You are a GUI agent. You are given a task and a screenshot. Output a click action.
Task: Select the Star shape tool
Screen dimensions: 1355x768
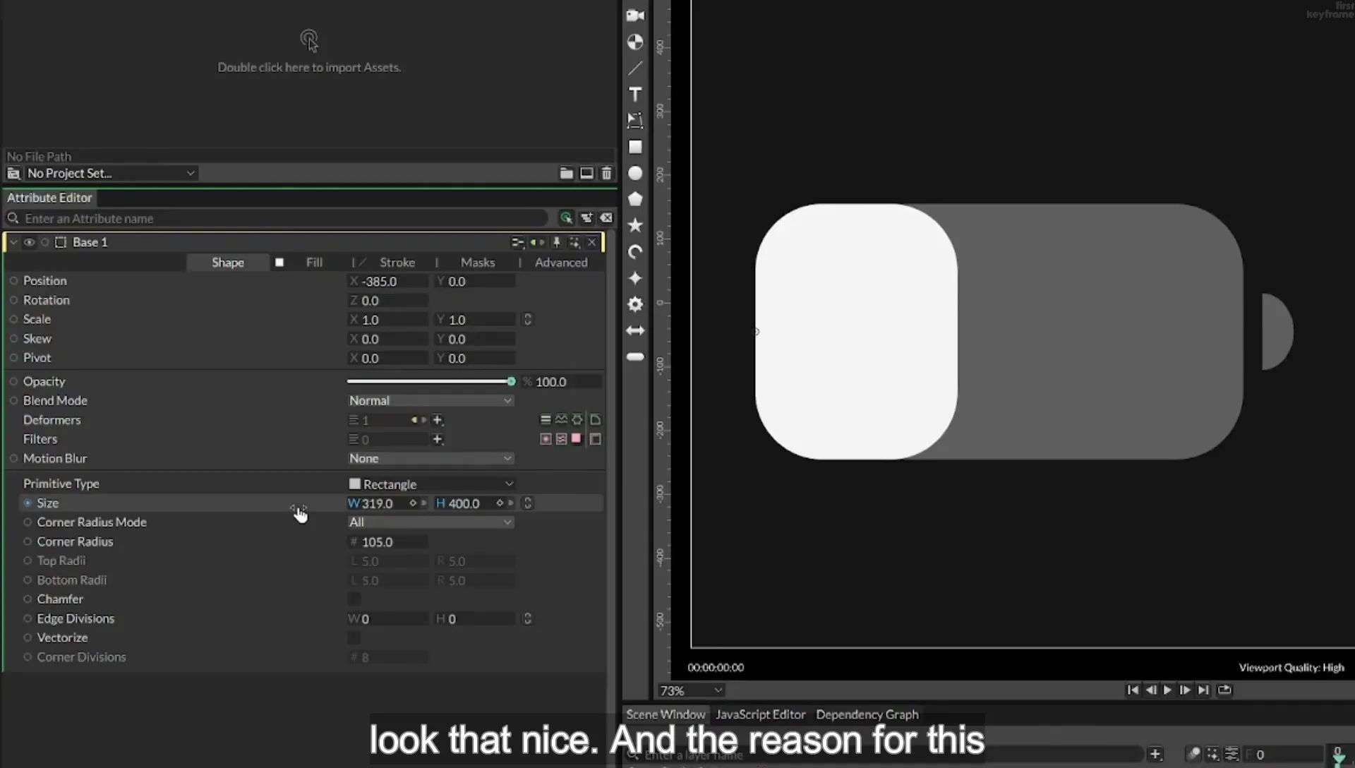click(x=635, y=225)
